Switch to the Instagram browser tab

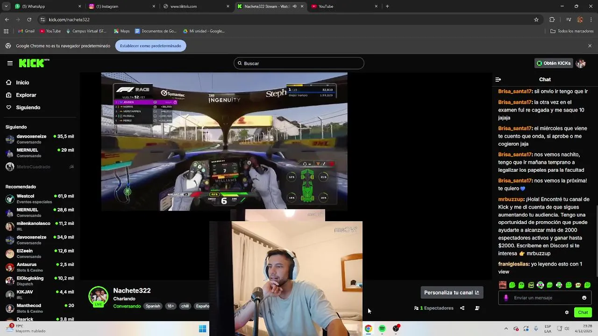[121, 7]
